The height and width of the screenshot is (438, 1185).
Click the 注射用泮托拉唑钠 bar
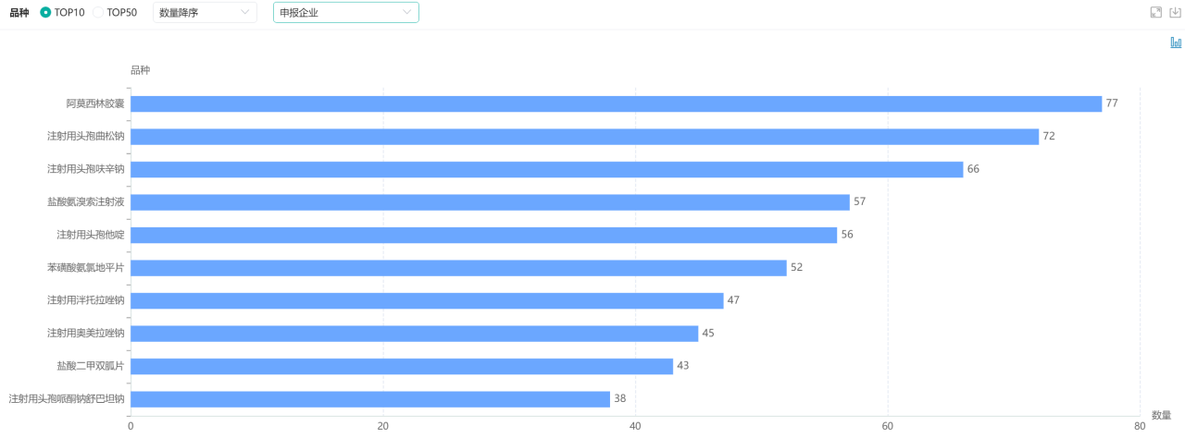coord(427,300)
